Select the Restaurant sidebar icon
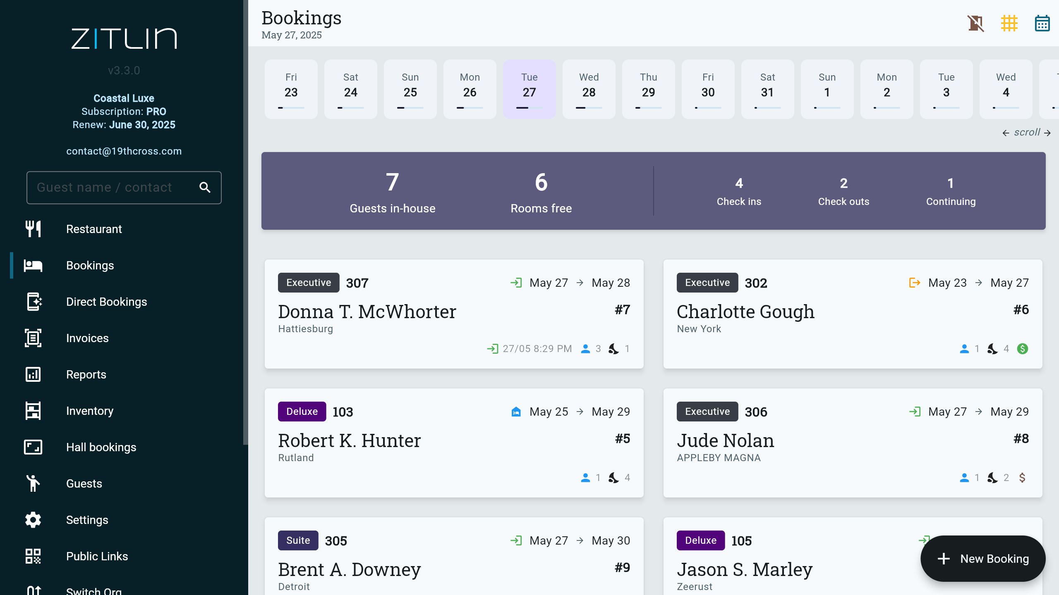 tap(33, 229)
